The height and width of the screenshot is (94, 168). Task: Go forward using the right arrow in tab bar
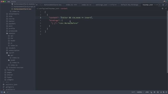coord(40,5)
